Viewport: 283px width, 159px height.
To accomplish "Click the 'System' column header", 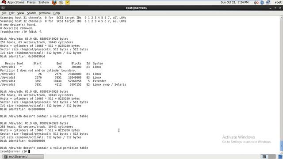I will [98, 64].
